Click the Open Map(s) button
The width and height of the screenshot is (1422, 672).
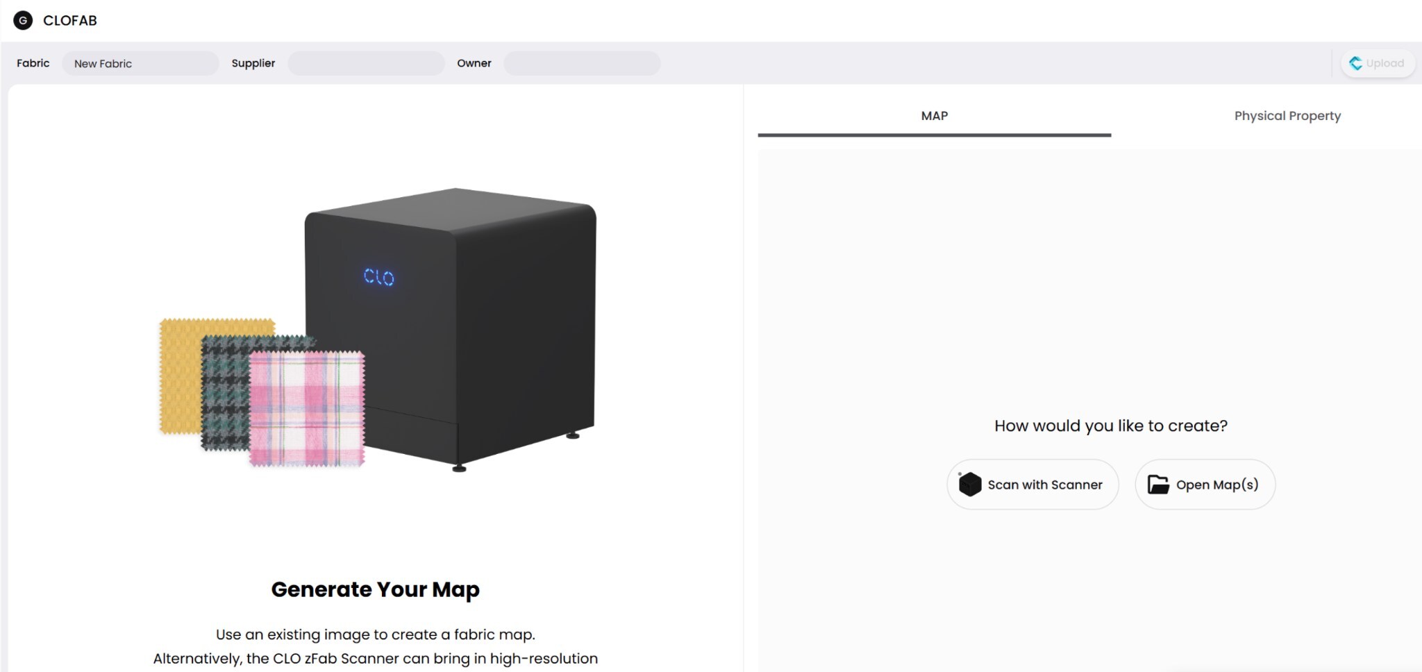tap(1205, 485)
